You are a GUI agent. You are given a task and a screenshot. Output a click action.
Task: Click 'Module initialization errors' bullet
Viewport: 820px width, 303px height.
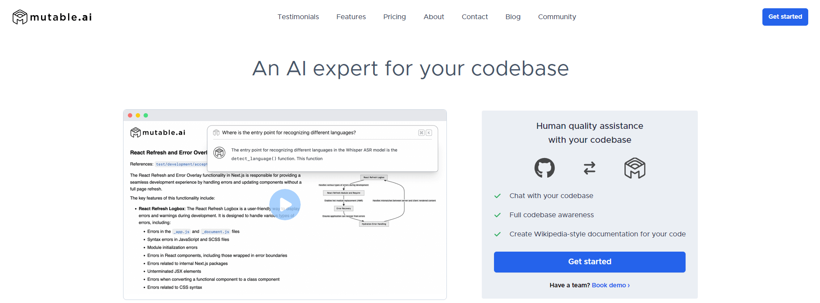172,247
